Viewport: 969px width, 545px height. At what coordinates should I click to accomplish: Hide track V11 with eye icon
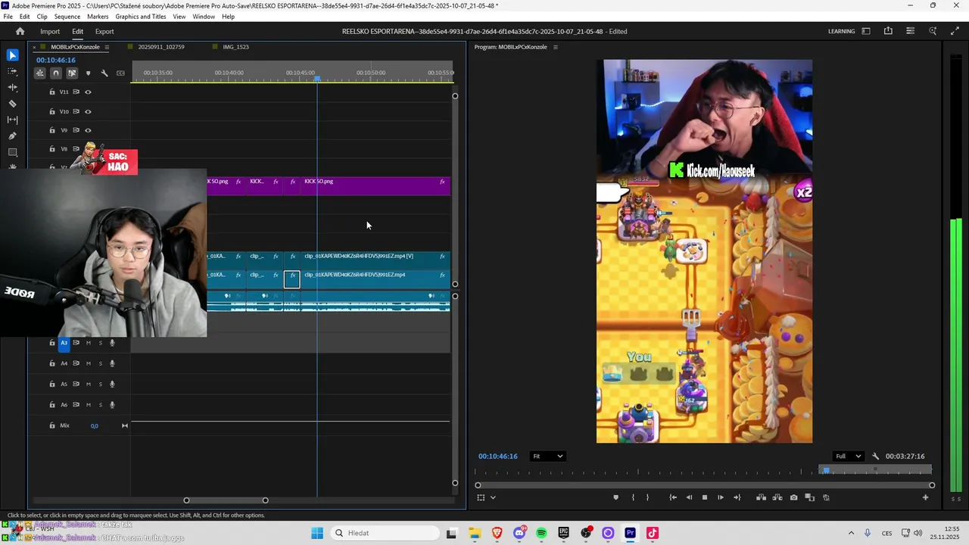tap(88, 92)
